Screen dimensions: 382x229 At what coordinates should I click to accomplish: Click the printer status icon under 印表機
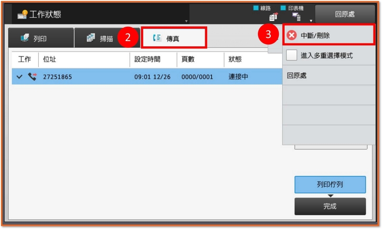pyautogui.click(x=296, y=17)
